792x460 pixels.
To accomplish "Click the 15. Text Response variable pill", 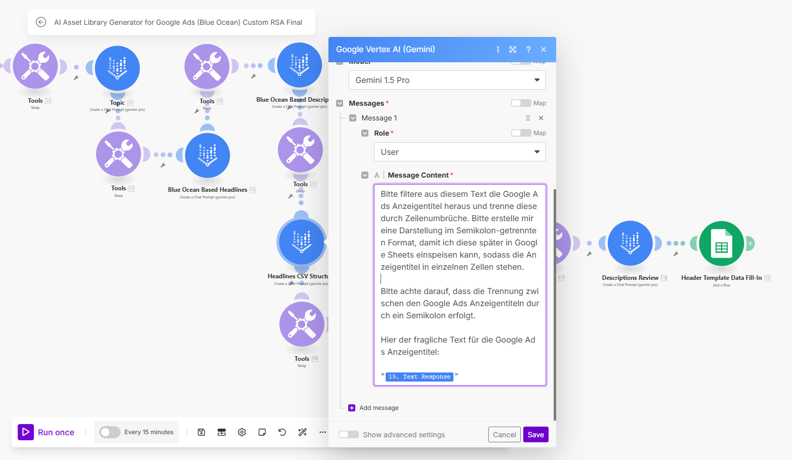I will click(420, 377).
